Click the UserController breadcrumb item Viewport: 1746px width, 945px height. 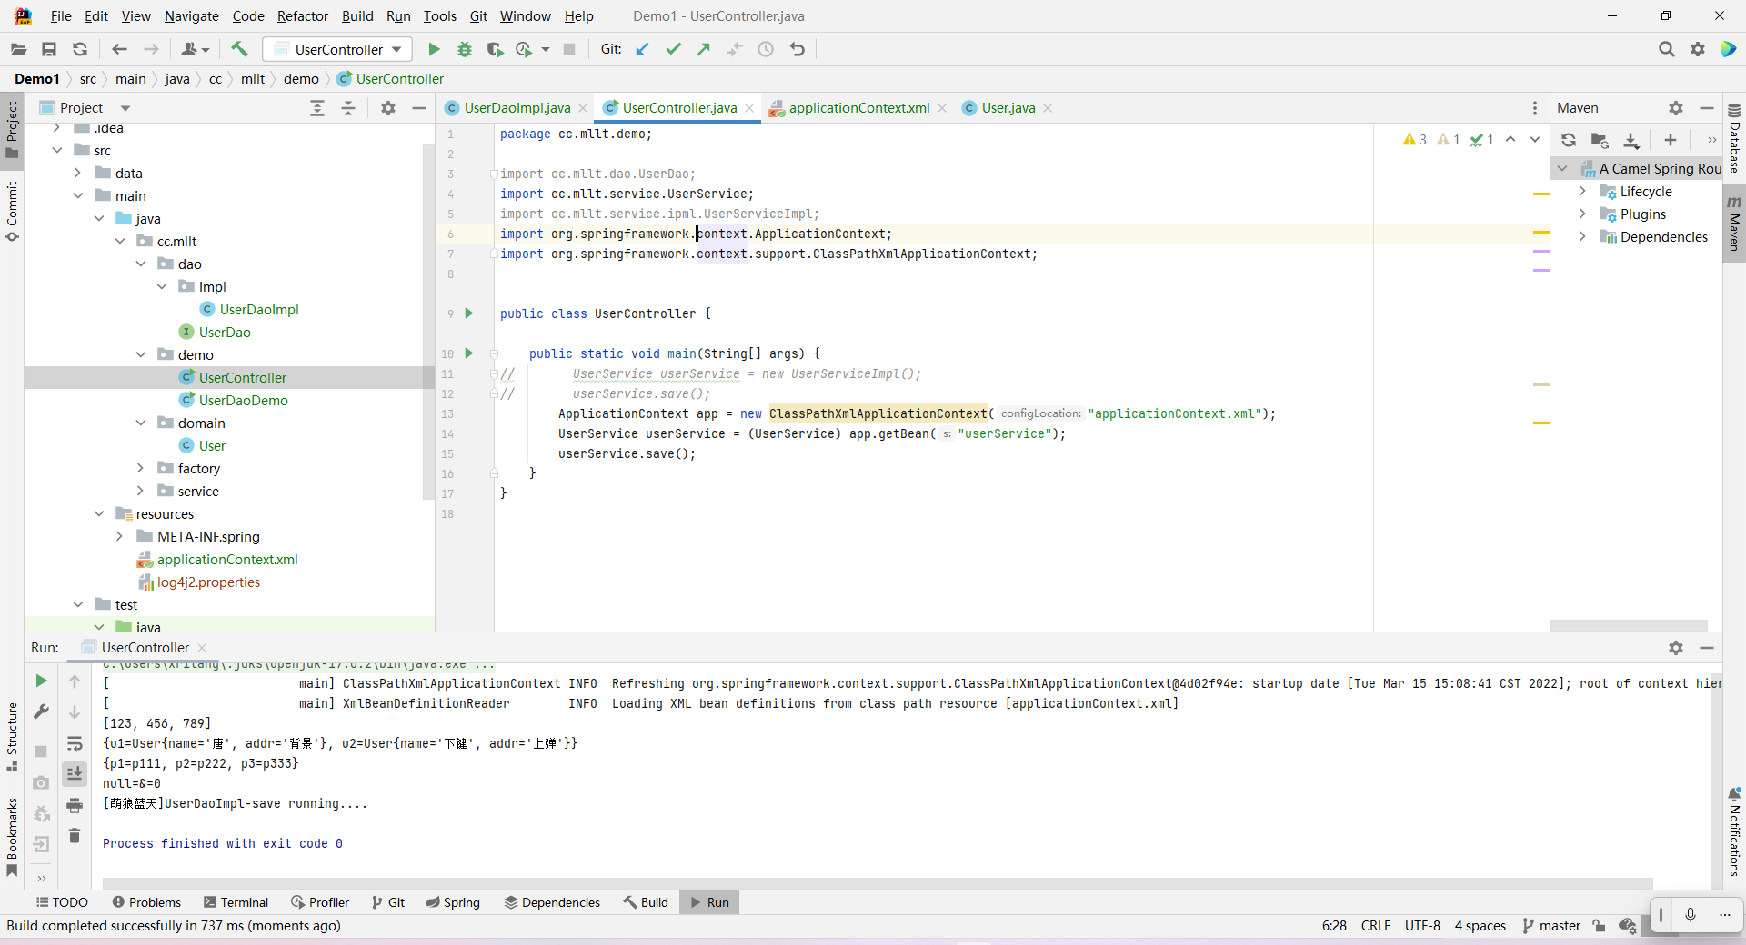coord(391,79)
